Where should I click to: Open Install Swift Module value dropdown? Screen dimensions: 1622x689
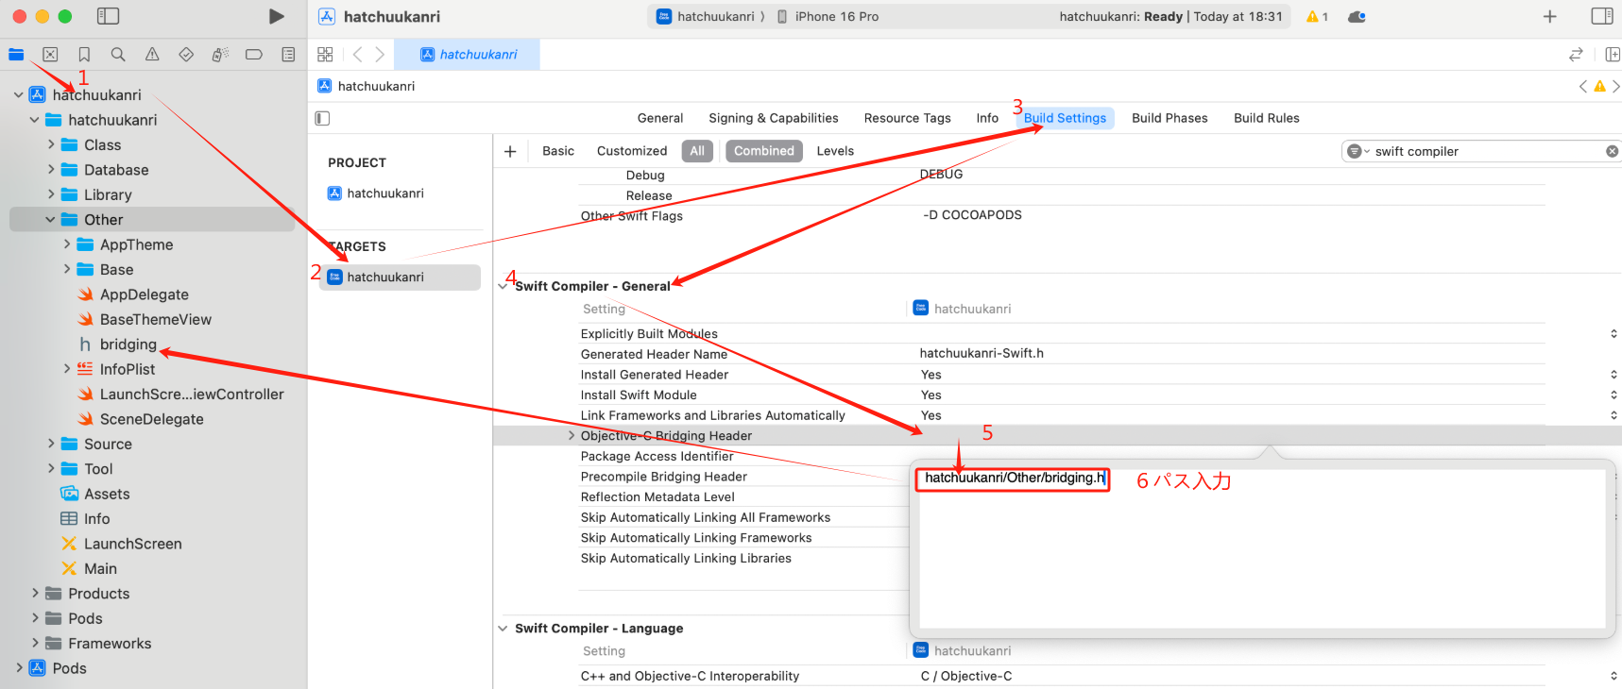1613,395
